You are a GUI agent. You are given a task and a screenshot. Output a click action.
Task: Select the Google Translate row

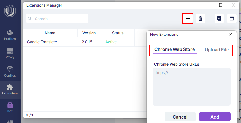click(x=85, y=42)
